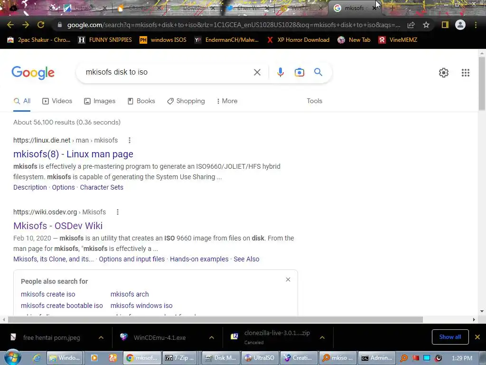Open the Options and input files sitelink

point(132,259)
